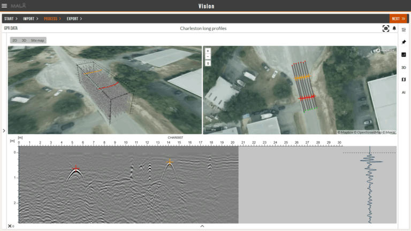Open the AI panel in right sidebar
Image resolution: width=411 pixels, height=231 pixels.
pos(404,92)
